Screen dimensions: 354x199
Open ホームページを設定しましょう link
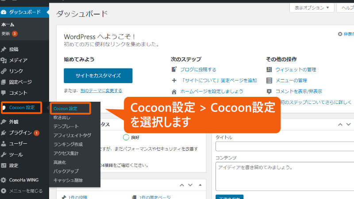coord(212,91)
